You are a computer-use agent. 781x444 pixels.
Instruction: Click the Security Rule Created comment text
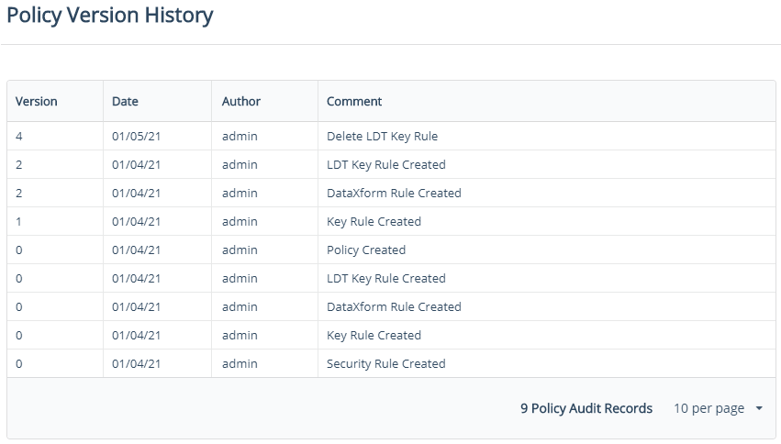pyautogui.click(x=385, y=364)
